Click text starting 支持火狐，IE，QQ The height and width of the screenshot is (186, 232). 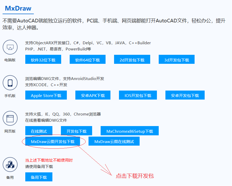coord(63,114)
